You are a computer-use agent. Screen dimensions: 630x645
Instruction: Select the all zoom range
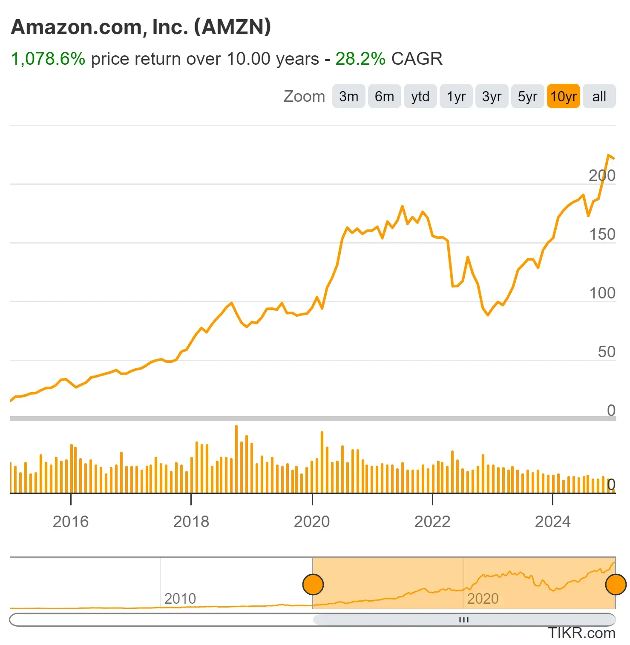[x=599, y=97]
